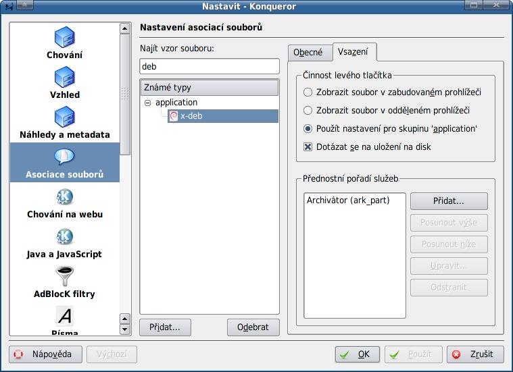Image resolution: width=513 pixels, height=372 pixels.
Task: Click the sidebar scrollbar thumb
Action: (124, 94)
